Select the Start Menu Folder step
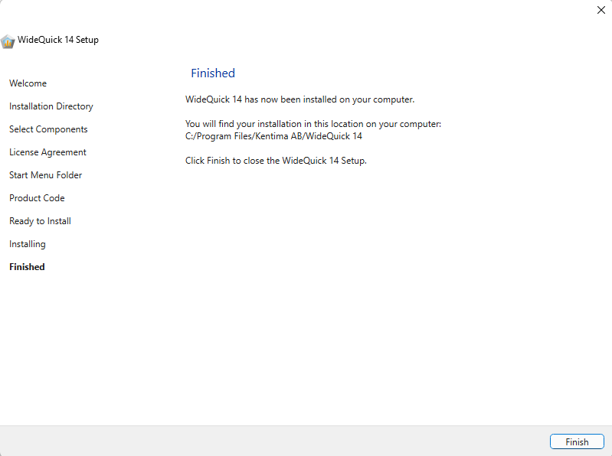612x456 pixels. click(46, 175)
